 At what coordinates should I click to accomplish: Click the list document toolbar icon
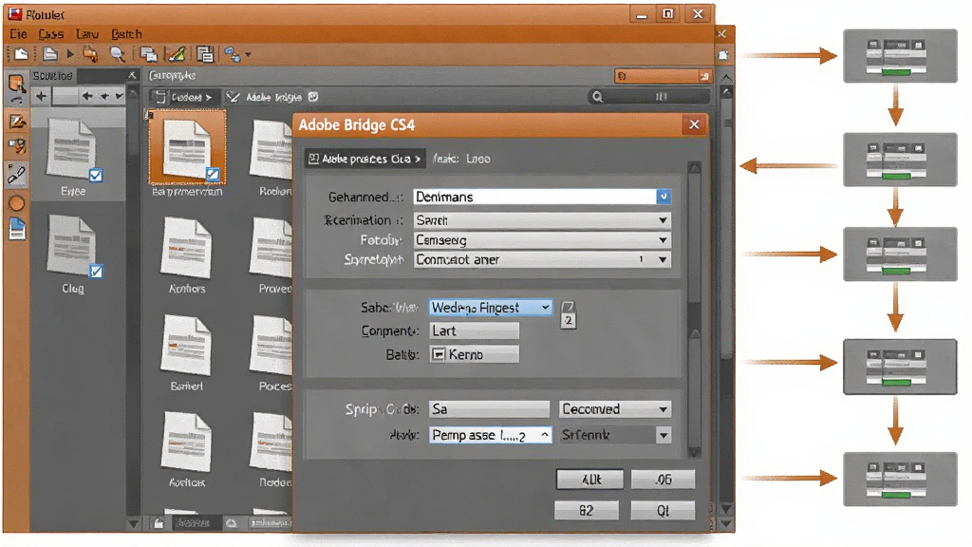coord(205,54)
